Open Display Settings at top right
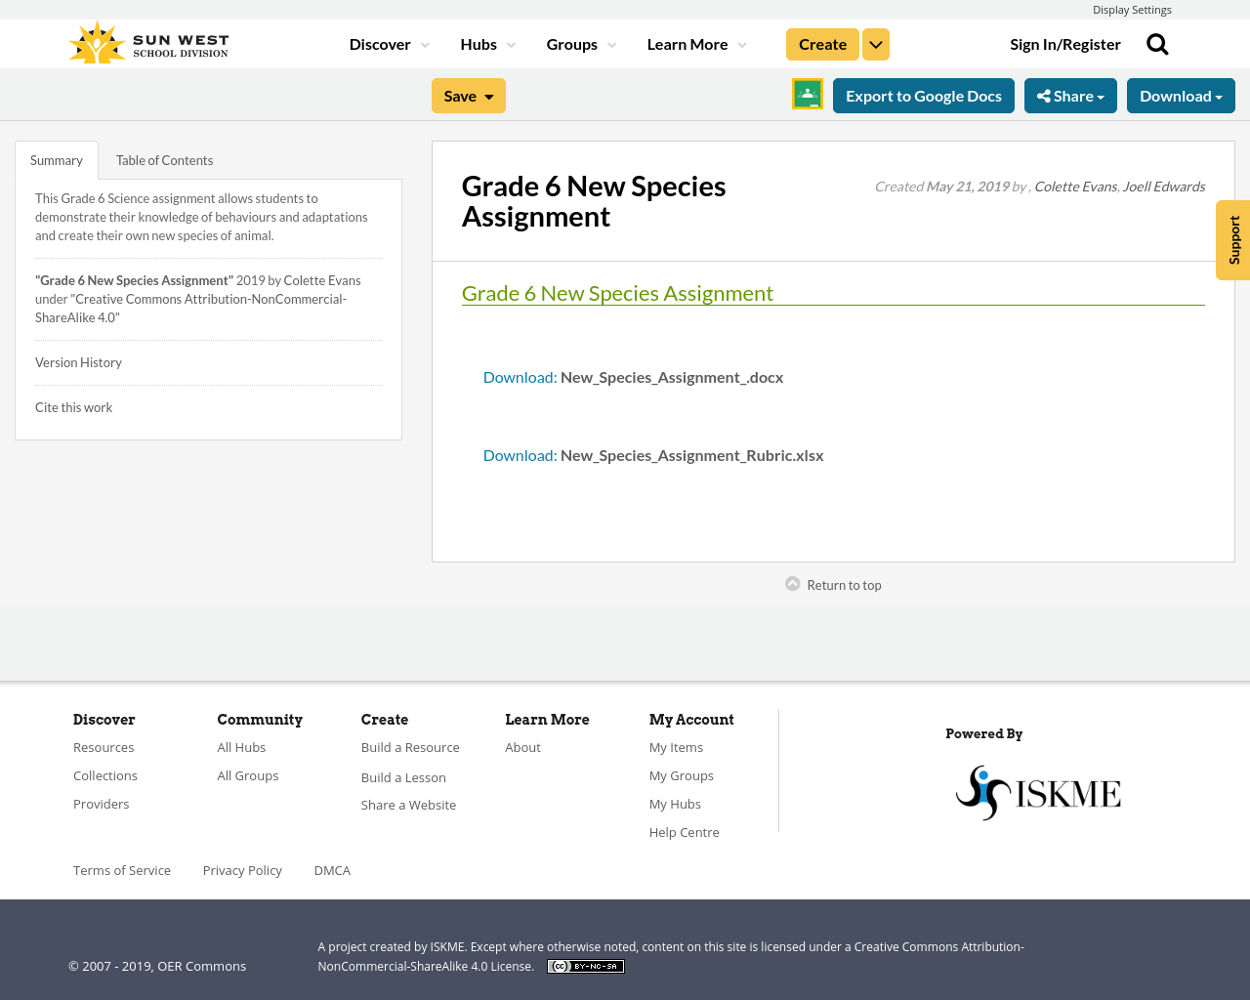 [x=1132, y=10]
